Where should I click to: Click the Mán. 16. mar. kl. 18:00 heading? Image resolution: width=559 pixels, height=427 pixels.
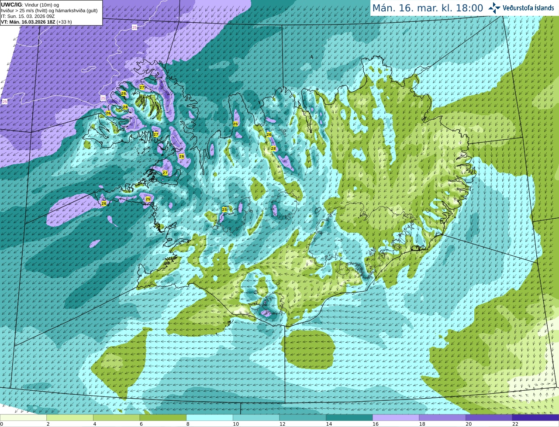428,8
